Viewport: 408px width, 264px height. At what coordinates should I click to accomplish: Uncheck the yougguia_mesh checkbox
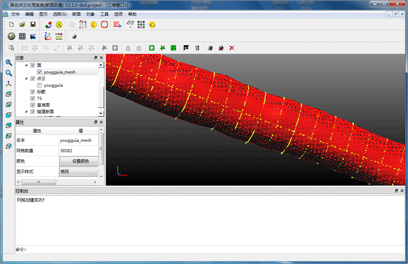[x=39, y=72]
